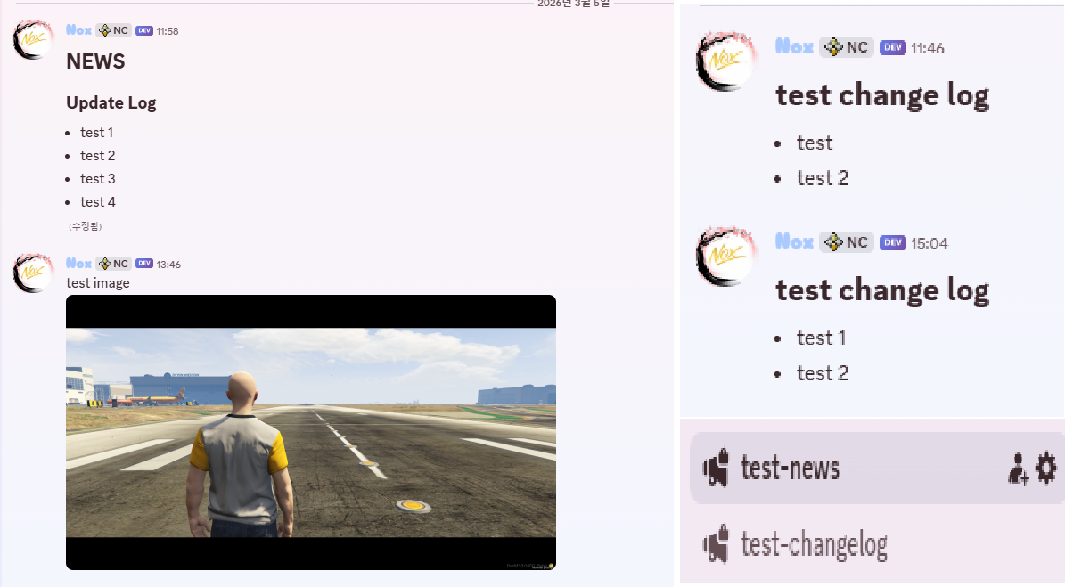
Task: Click the NEWS heading
Action: (x=95, y=61)
